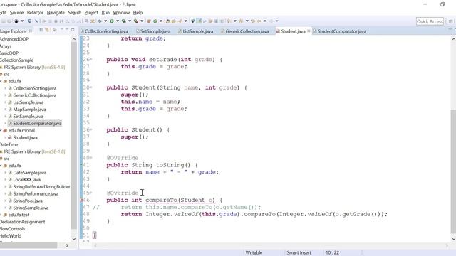Collapse the edu.fa.model package
Image resolution: width=456 pixels, height=256 pixels.
tap(1, 130)
